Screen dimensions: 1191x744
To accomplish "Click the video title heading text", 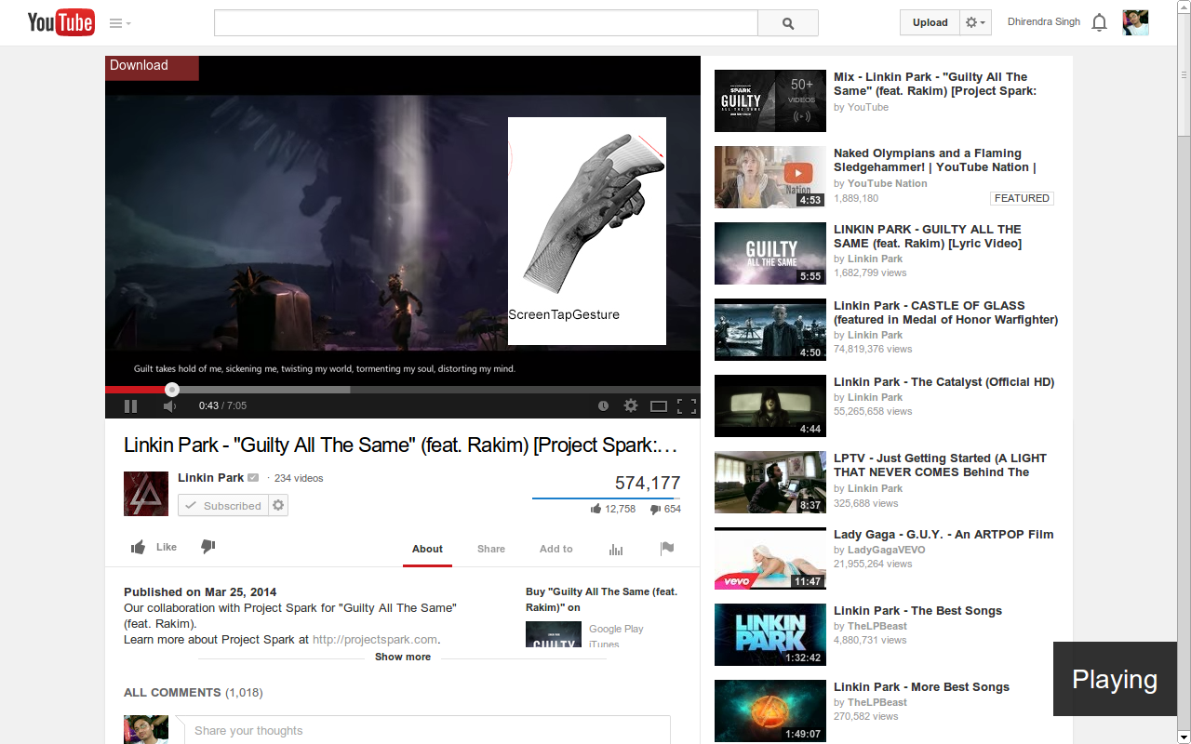I will click(401, 445).
